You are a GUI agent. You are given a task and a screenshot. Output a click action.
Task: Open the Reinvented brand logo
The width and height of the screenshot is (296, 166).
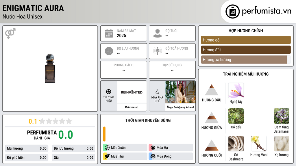click(132, 92)
